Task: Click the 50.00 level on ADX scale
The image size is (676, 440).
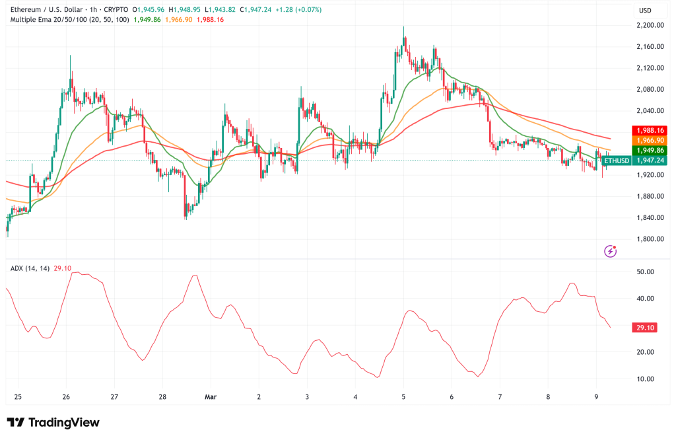Action: click(x=644, y=271)
